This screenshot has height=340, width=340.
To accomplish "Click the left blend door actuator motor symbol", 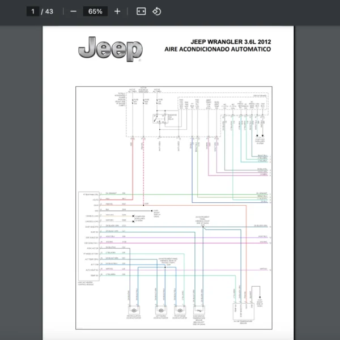I will [161, 311].
